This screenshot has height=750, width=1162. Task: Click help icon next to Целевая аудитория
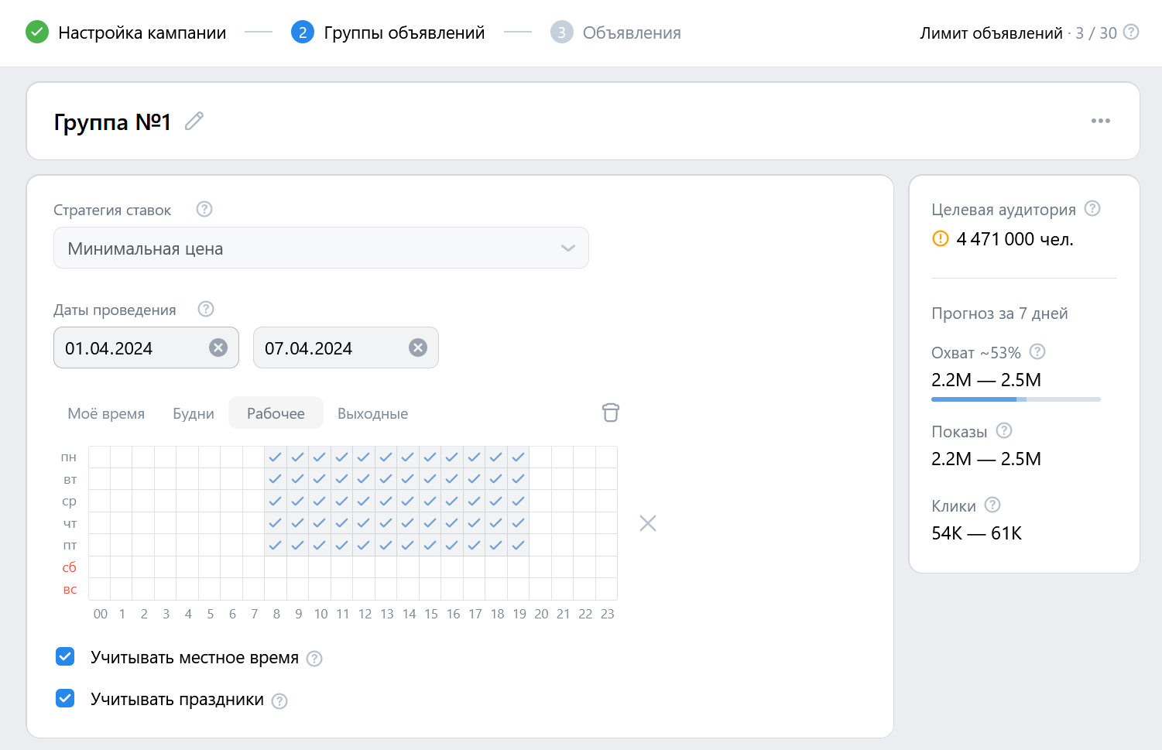1092,209
